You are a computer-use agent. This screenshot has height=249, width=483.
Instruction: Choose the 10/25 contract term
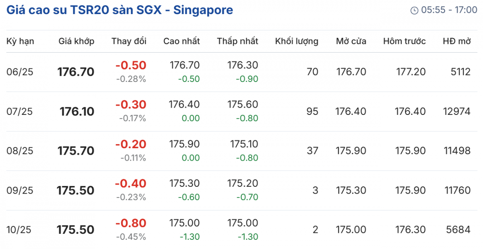pos(20,229)
